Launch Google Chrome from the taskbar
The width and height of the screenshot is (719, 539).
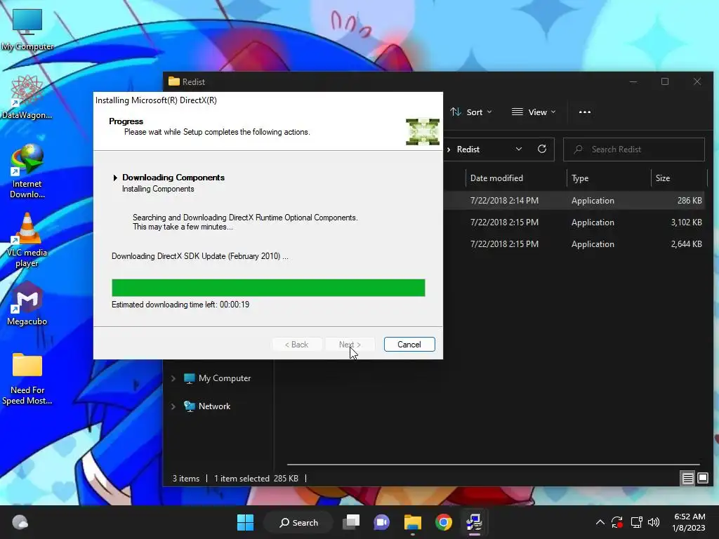pos(444,522)
